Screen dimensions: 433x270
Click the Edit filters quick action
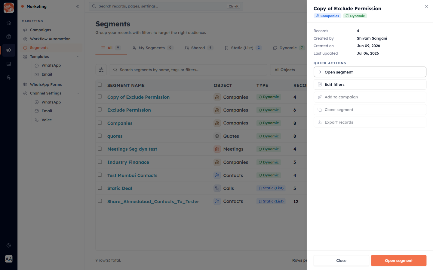370,85
